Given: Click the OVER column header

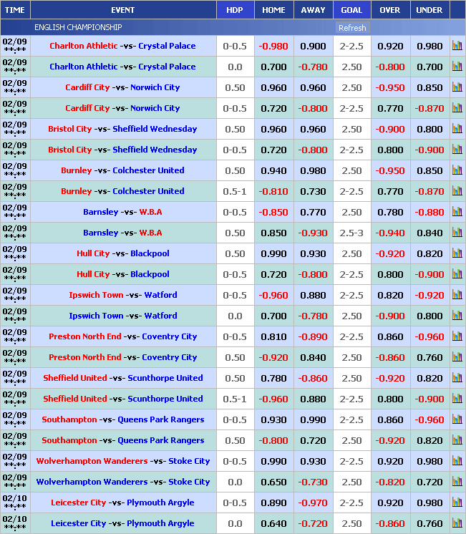Looking at the screenshot, I should click(390, 10).
